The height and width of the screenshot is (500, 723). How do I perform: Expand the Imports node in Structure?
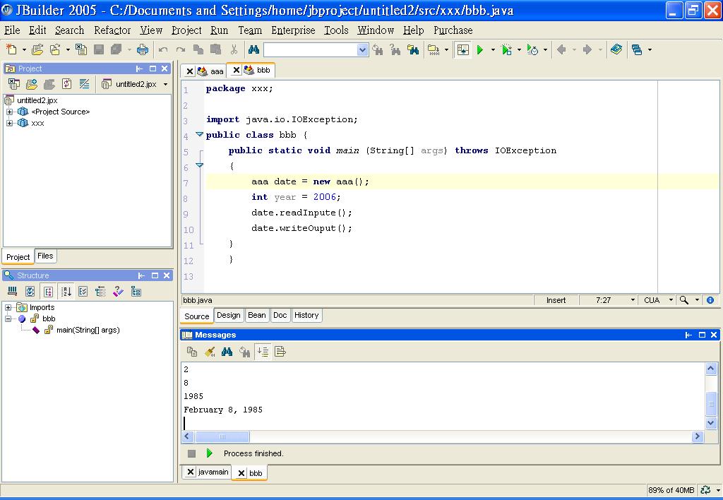[x=8, y=307]
